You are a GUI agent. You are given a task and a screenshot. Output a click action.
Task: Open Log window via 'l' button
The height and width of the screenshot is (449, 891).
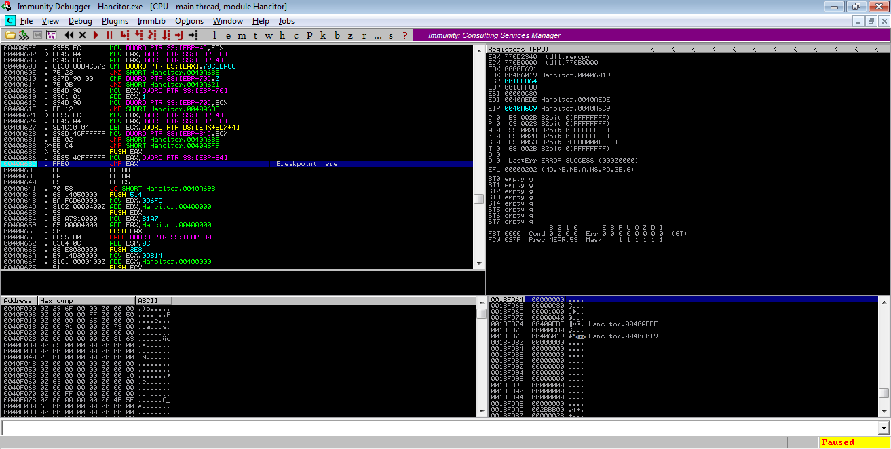[x=214, y=35]
